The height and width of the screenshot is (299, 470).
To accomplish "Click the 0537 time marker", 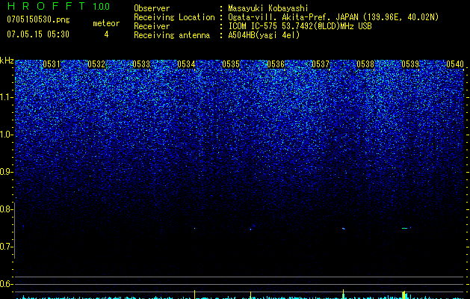I will pos(321,64).
